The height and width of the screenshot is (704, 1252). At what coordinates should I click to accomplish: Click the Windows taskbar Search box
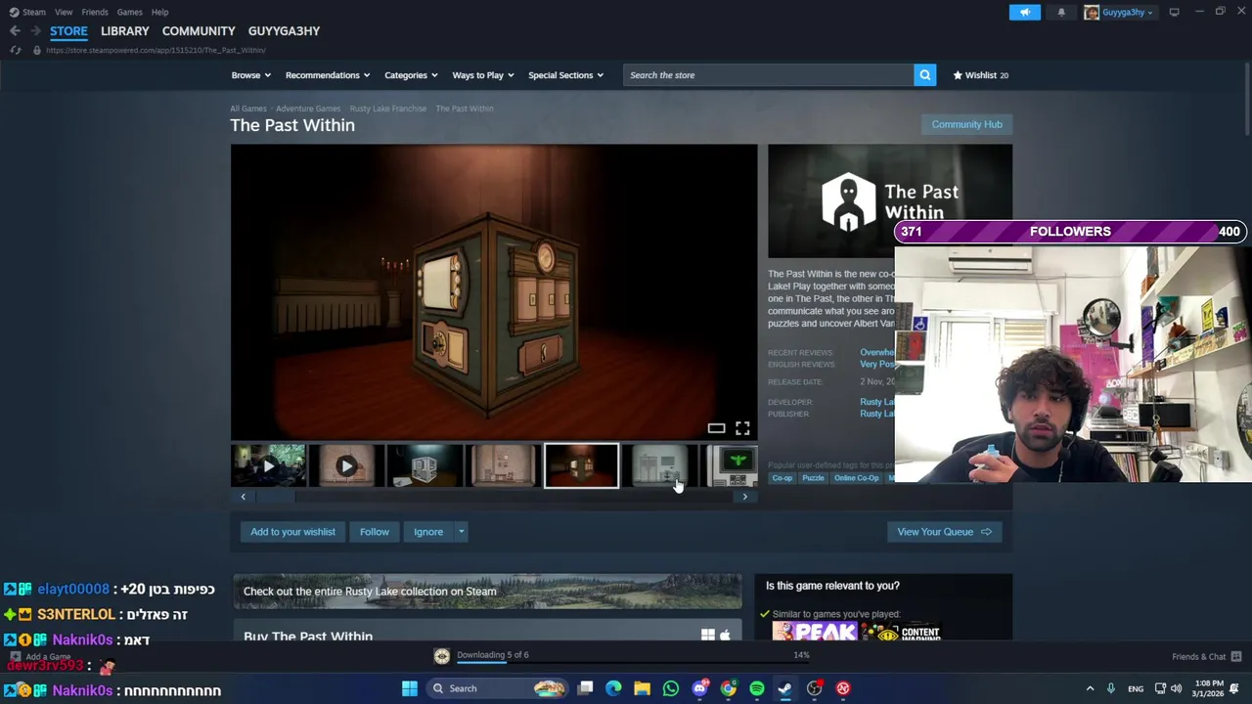tap(497, 688)
